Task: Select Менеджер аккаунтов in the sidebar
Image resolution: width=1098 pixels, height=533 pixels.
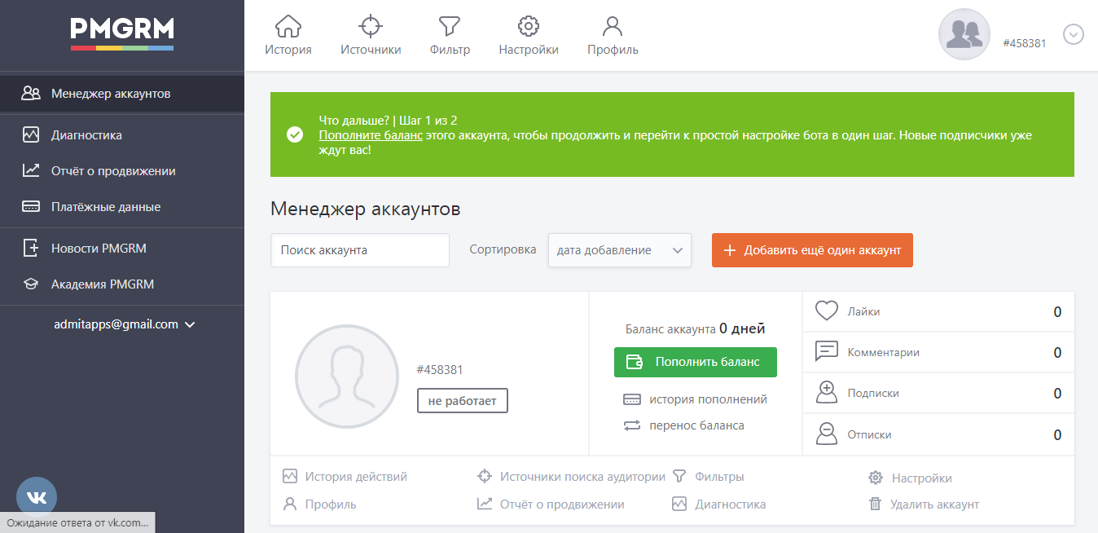Action: (122, 94)
